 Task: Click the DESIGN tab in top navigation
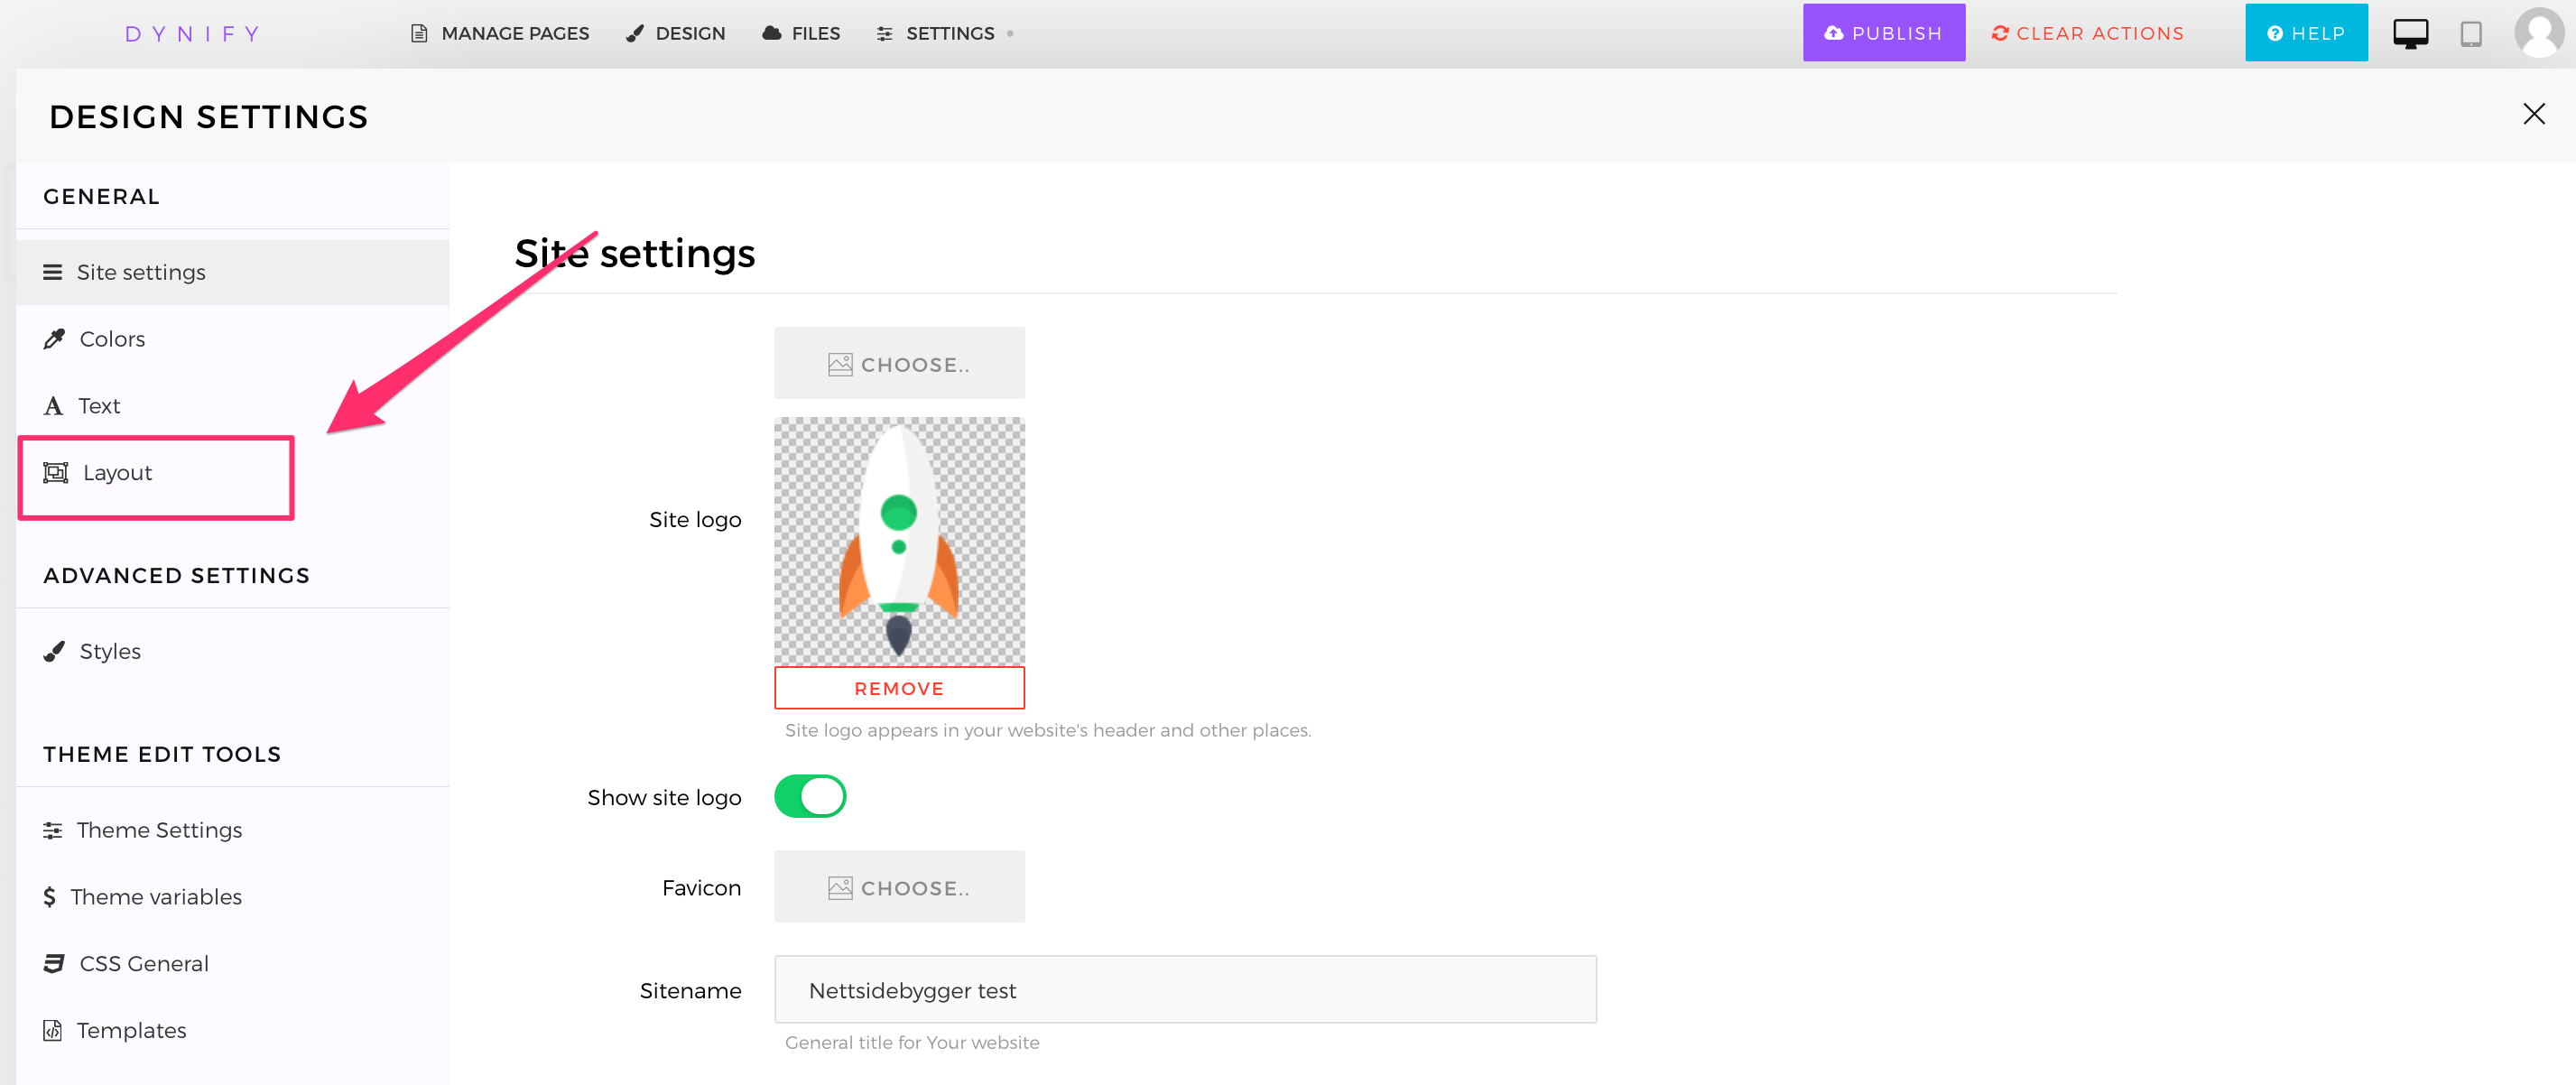coord(677,32)
